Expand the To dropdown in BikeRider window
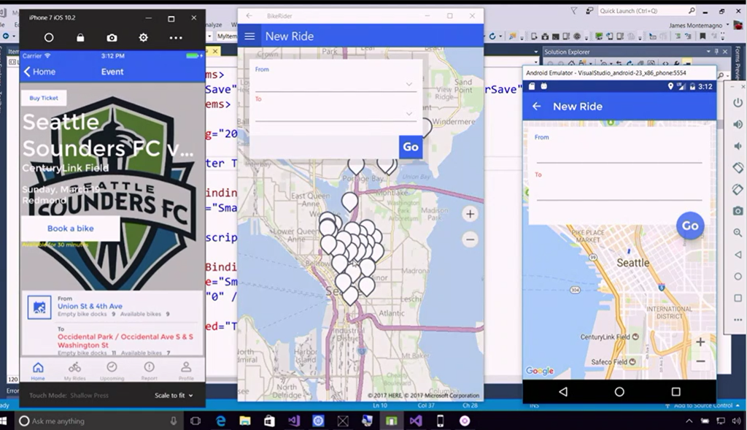Image resolution: width=747 pixels, height=430 pixels. click(409, 114)
